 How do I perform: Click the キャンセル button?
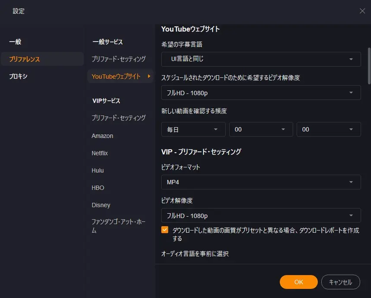[340, 282]
